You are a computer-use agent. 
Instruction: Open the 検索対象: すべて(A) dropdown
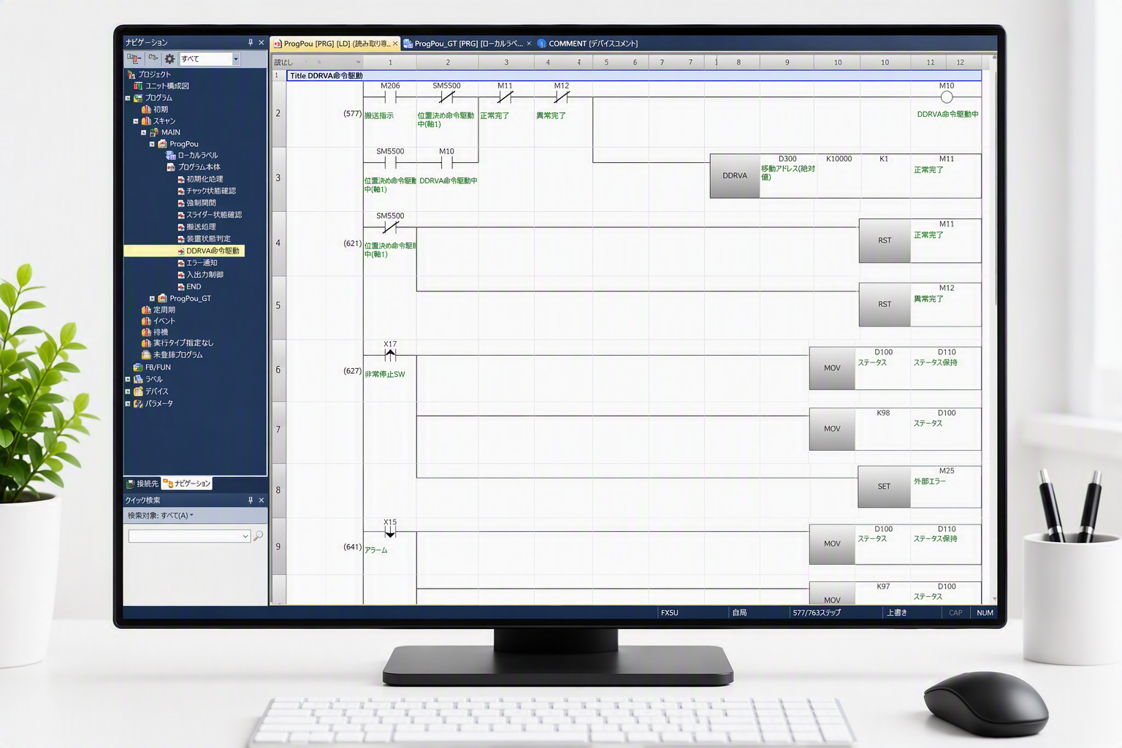click(x=161, y=516)
